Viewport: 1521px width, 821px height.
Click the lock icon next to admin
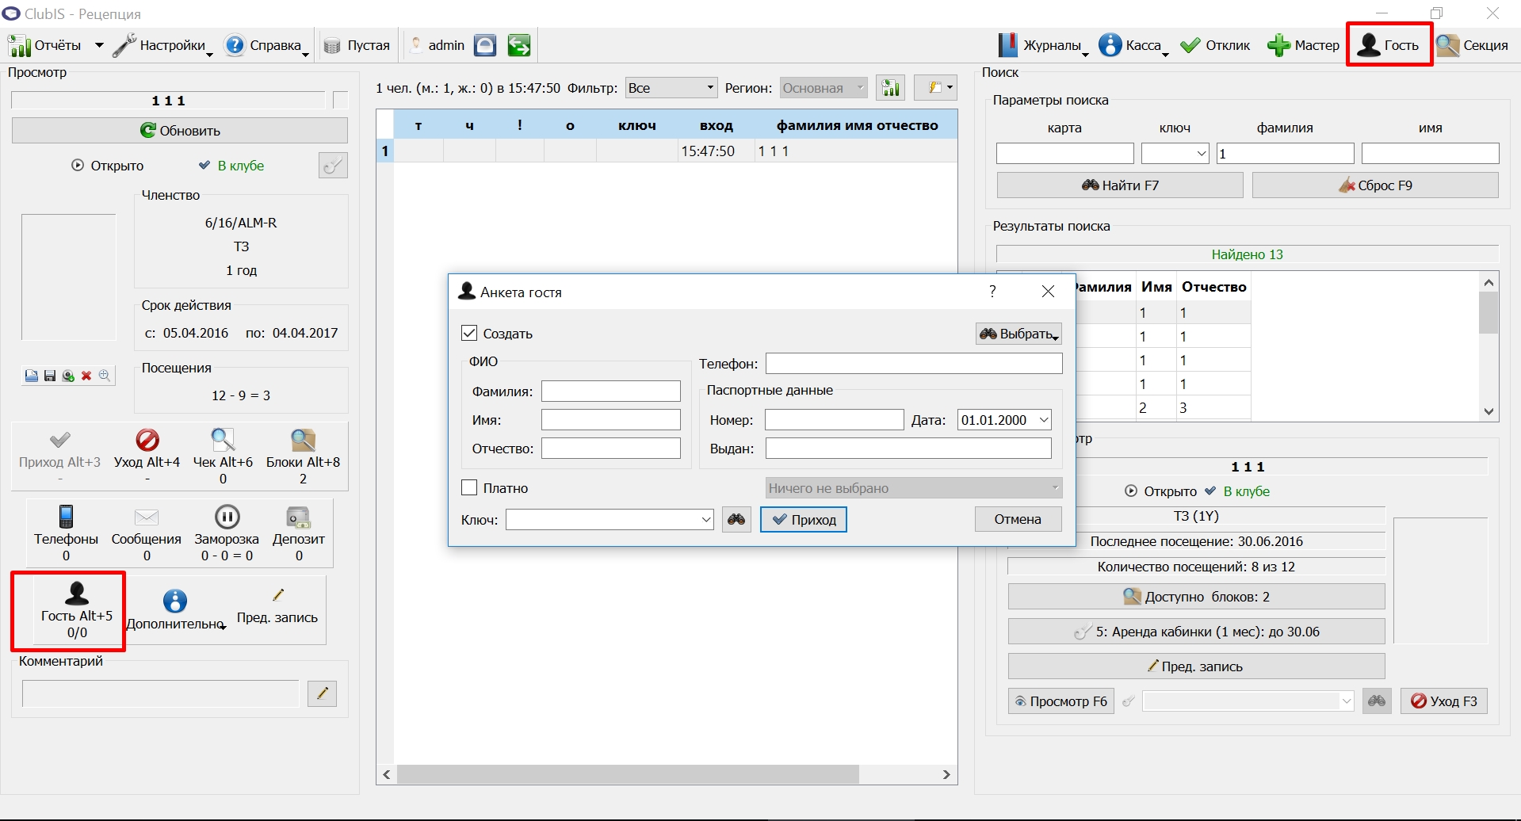click(485, 45)
